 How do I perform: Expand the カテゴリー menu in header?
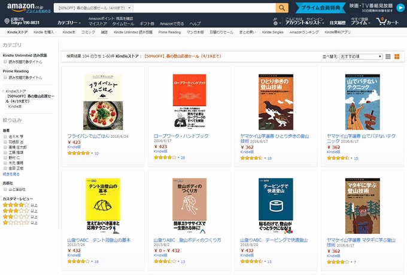tap(69, 23)
